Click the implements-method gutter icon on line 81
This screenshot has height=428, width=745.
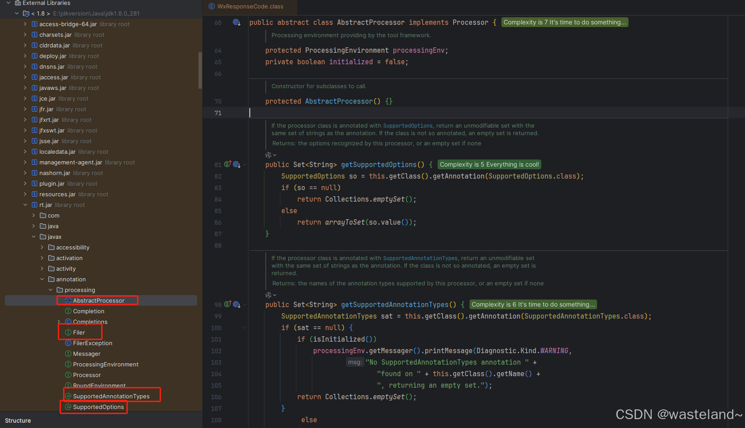[228, 164]
